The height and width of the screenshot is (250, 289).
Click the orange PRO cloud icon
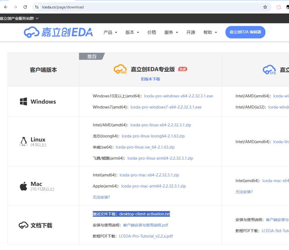pos(120,69)
